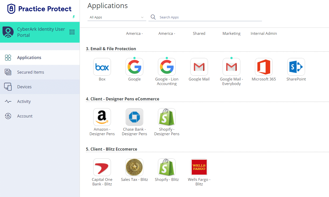
Task: Launch Google Mail - Everybody app icon
Action: tap(231, 67)
